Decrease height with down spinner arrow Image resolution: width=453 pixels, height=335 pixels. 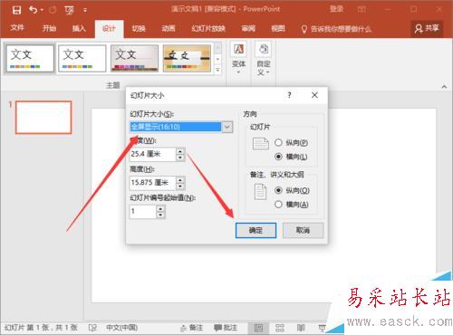[180, 187]
